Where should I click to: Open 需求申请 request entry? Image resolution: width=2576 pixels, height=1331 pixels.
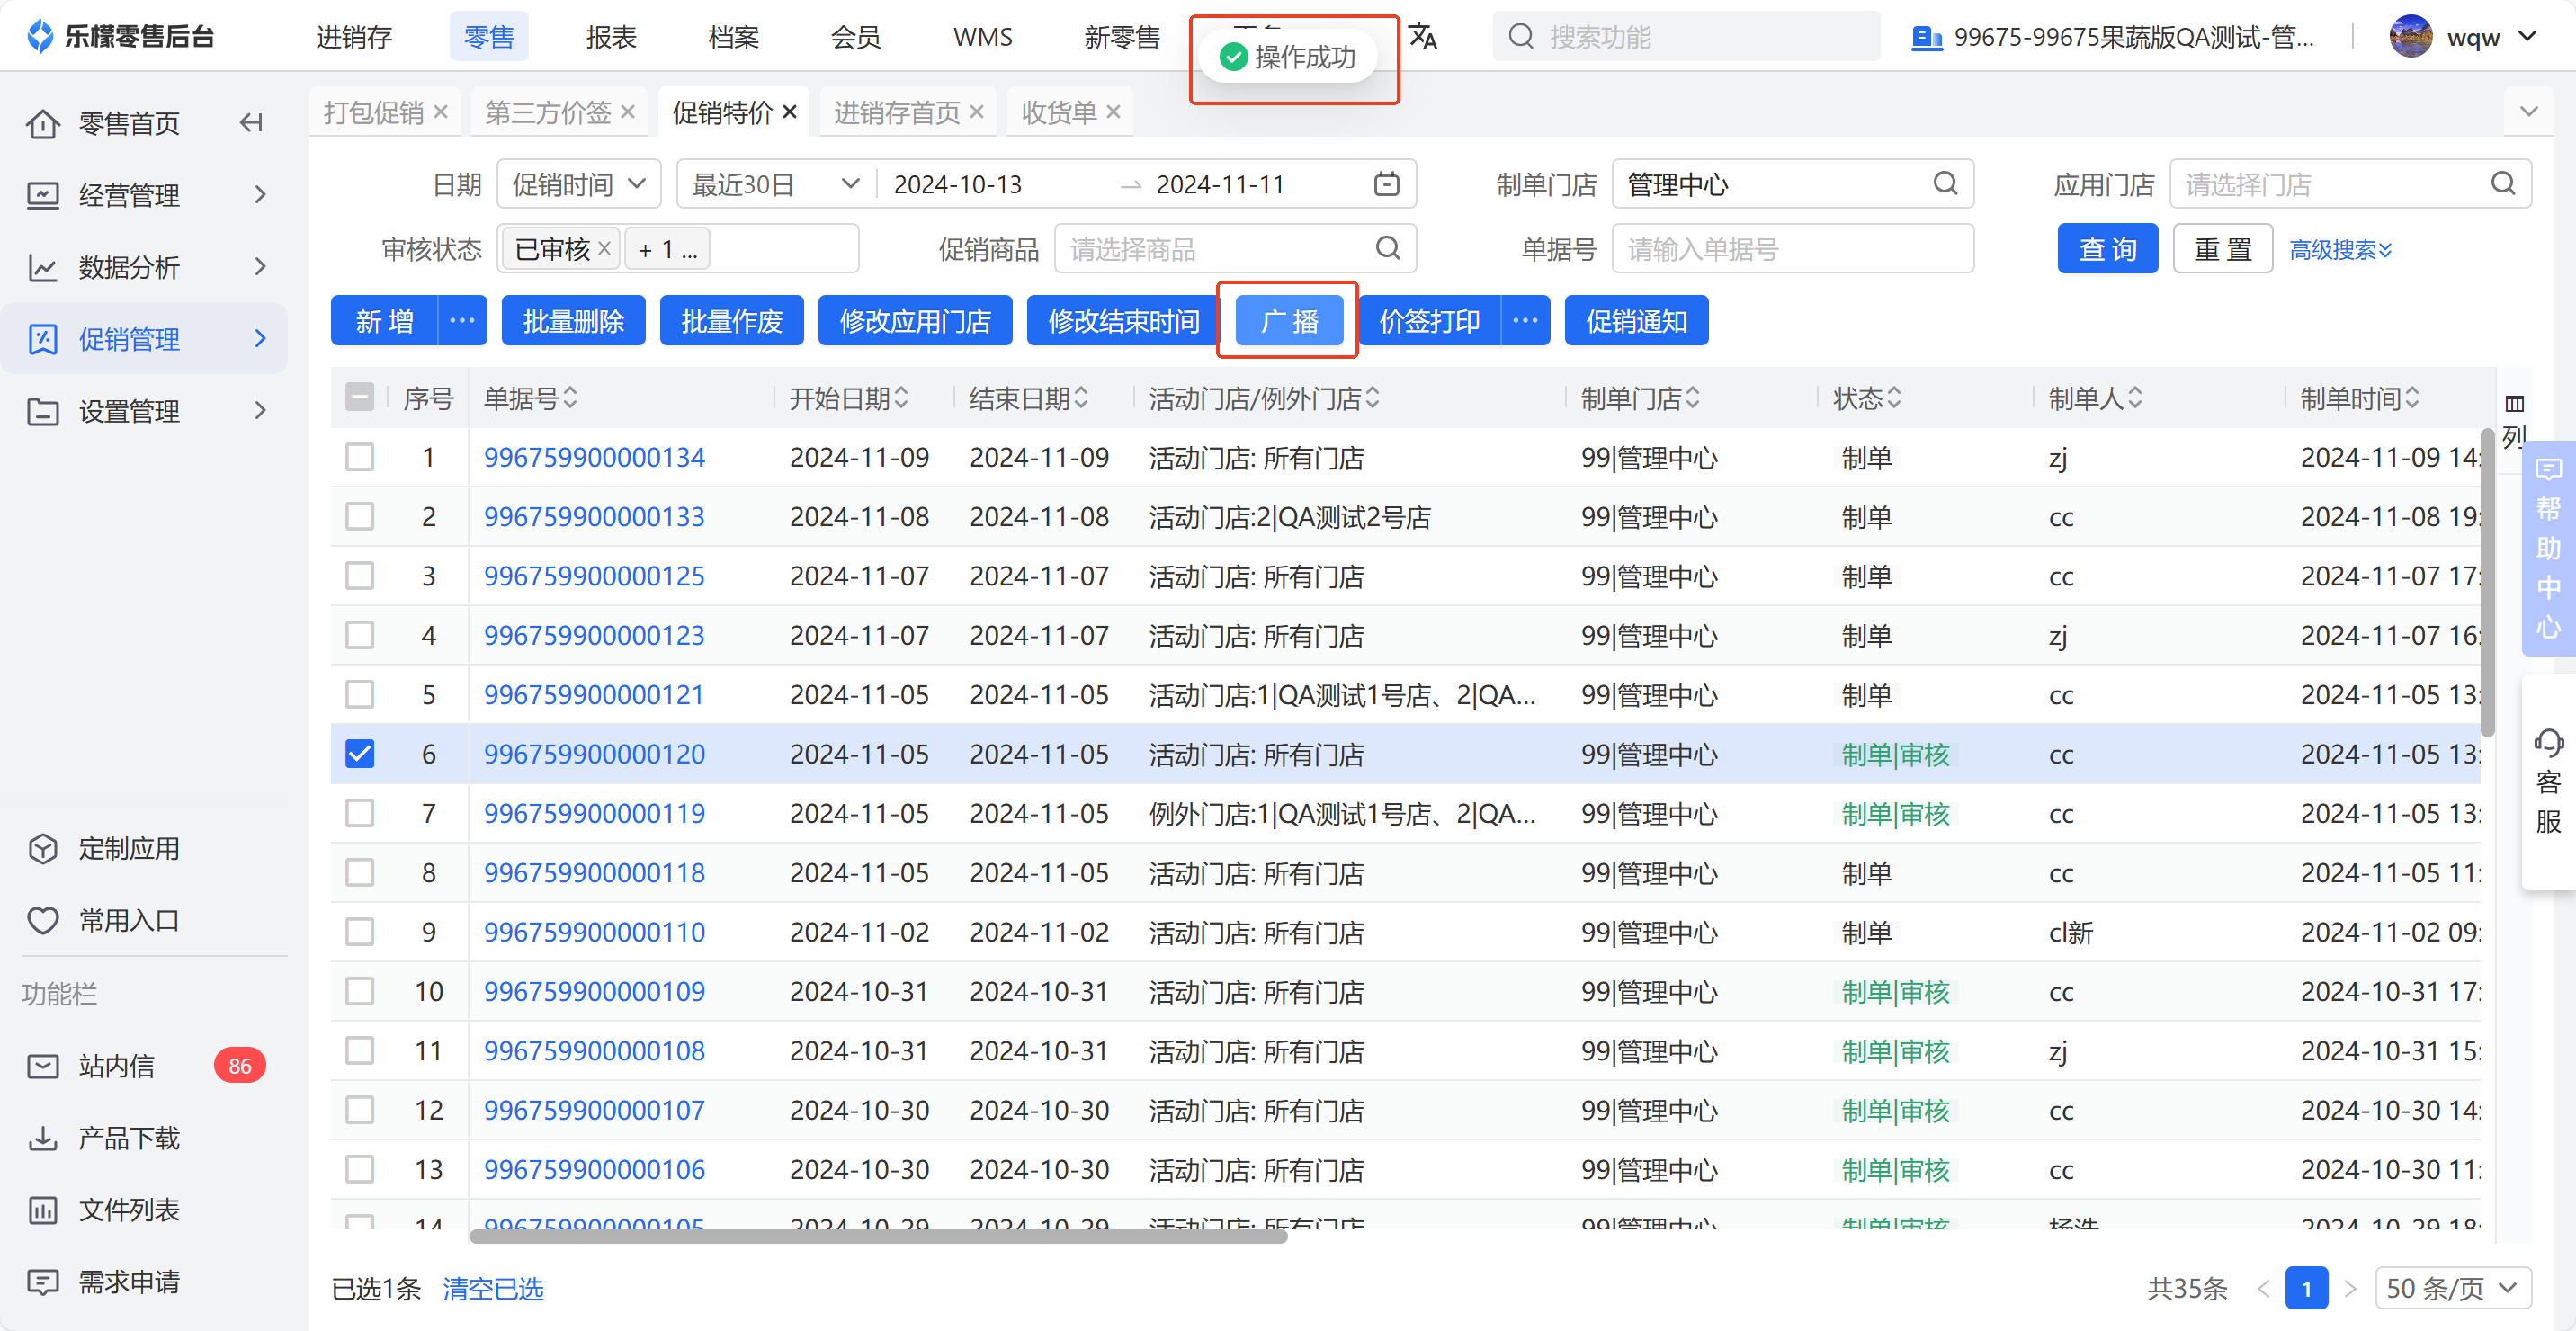coord(103,1282)
